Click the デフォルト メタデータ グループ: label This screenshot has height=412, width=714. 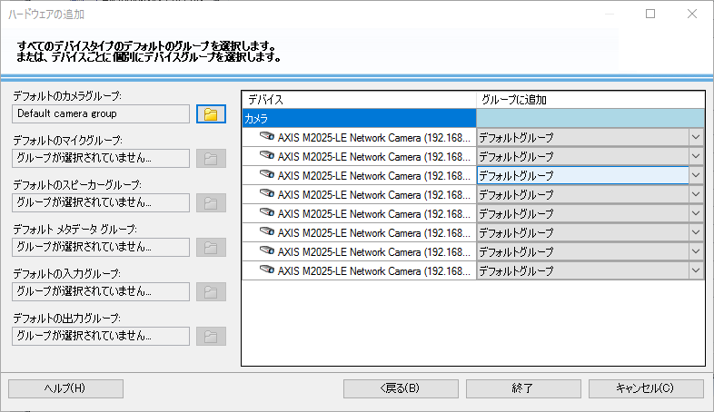(x=74, y=230)
